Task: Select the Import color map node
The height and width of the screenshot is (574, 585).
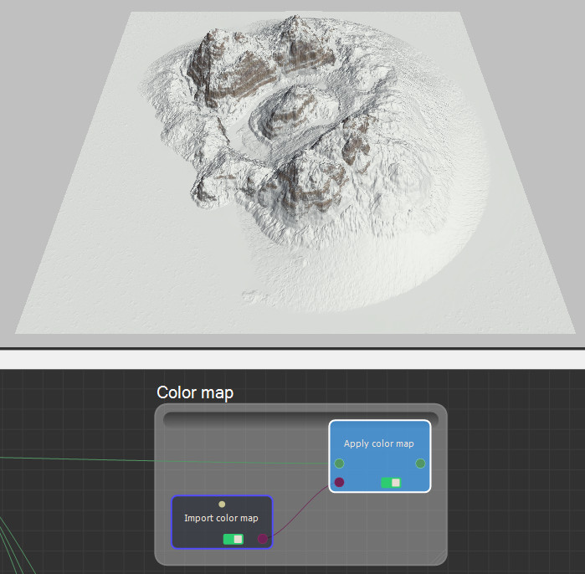Action: 221,519
